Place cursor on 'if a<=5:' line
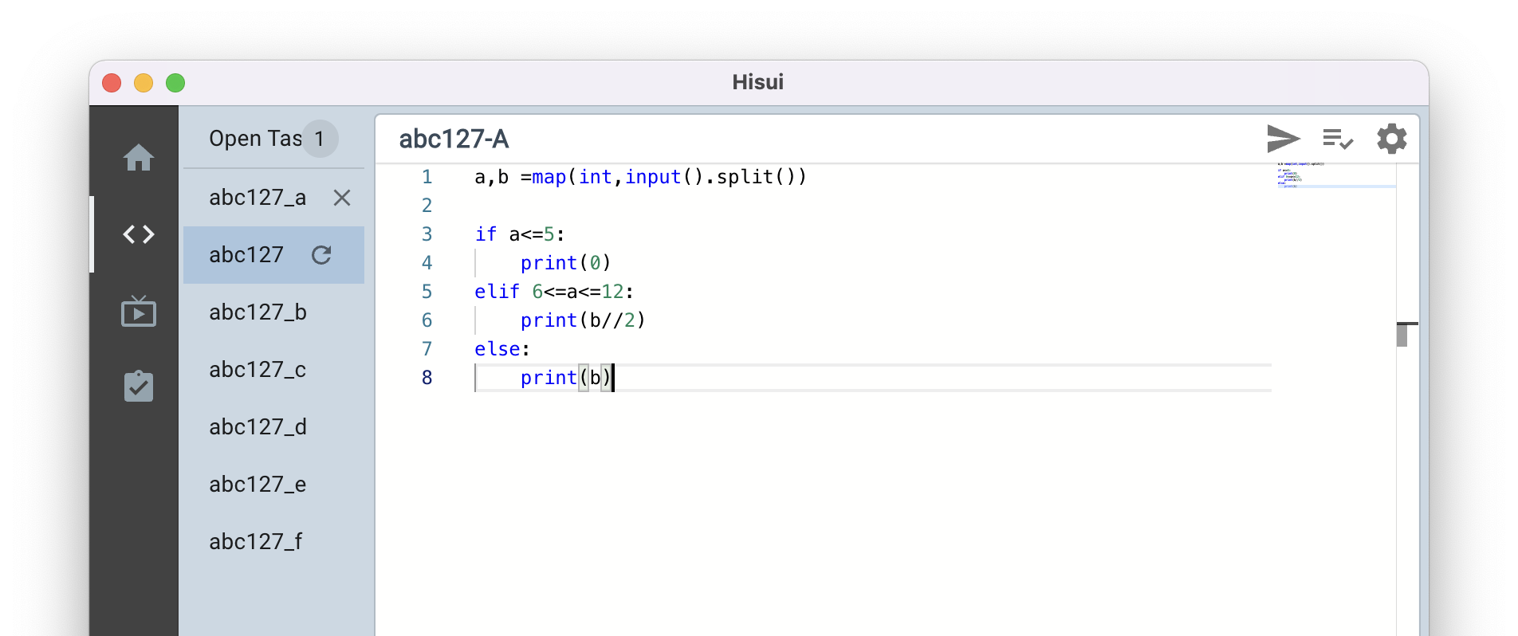Screen dimensions: 1518x636 520,234
